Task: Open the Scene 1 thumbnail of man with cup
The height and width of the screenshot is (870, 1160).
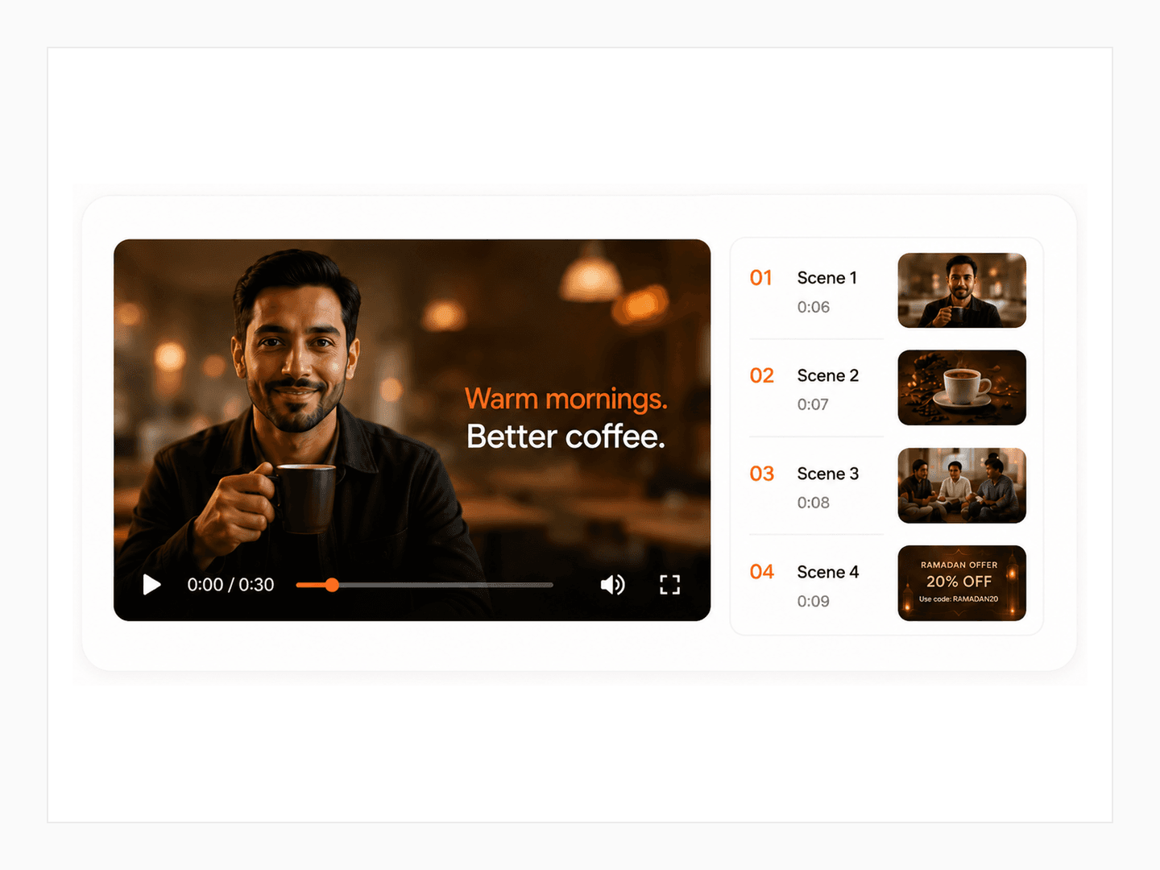Action: coord(962,290)
